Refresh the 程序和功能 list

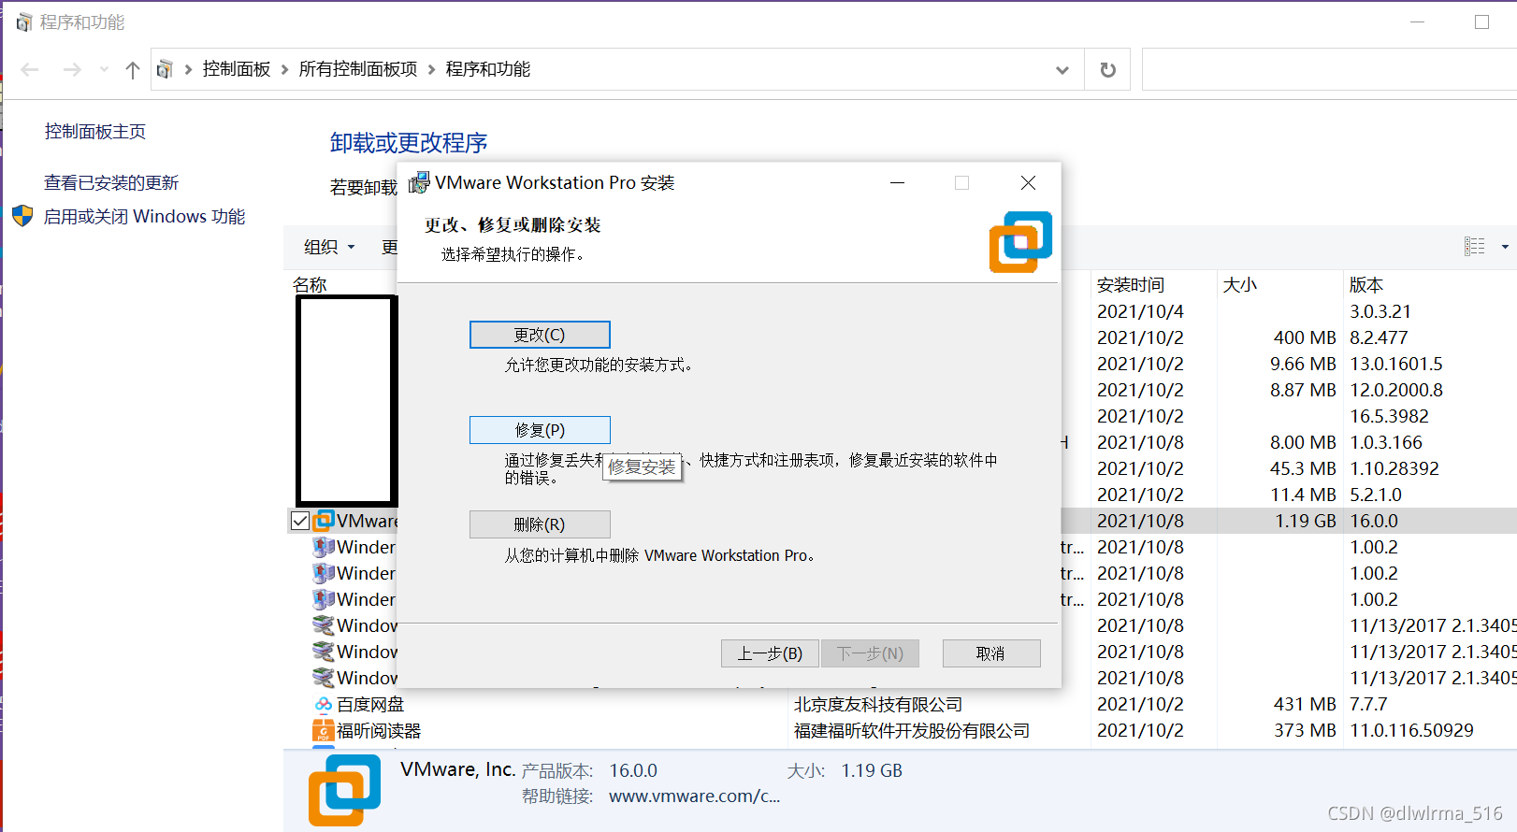(1107, 70)
